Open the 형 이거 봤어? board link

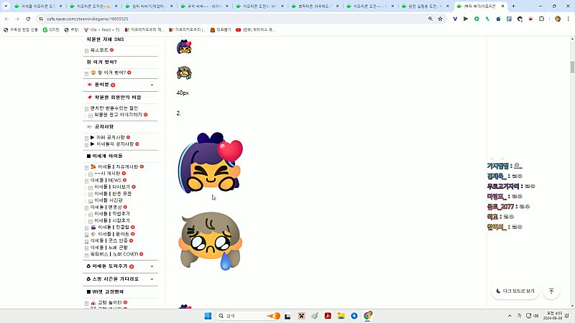111,72
